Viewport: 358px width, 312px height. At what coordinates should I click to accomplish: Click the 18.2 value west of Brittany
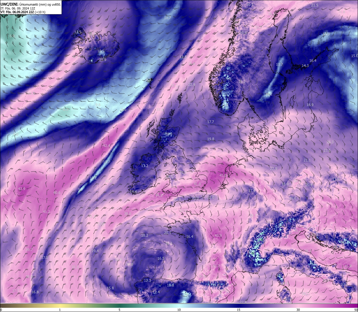click(145, 235)
